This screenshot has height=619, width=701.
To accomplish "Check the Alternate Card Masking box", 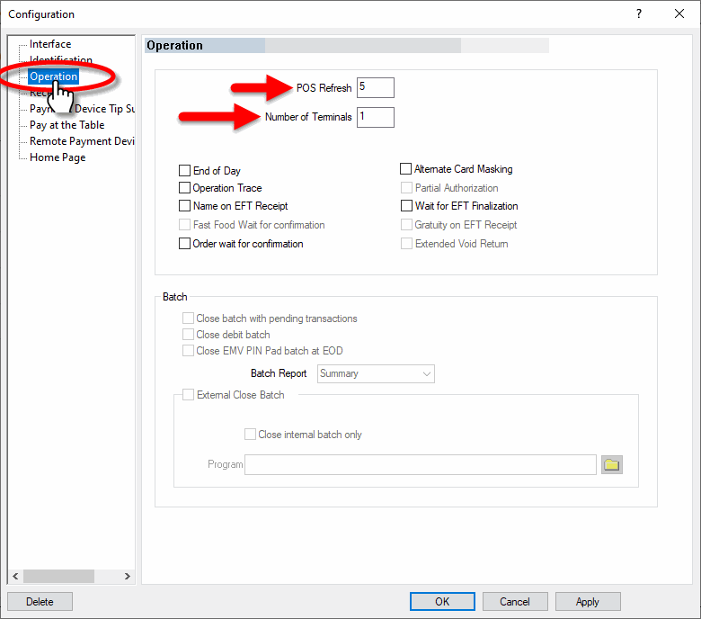I will (405, 169).
